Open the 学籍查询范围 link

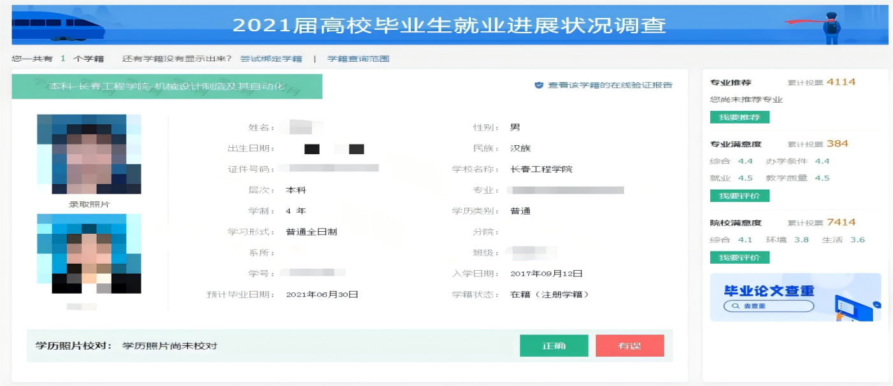tap(358, 59)
